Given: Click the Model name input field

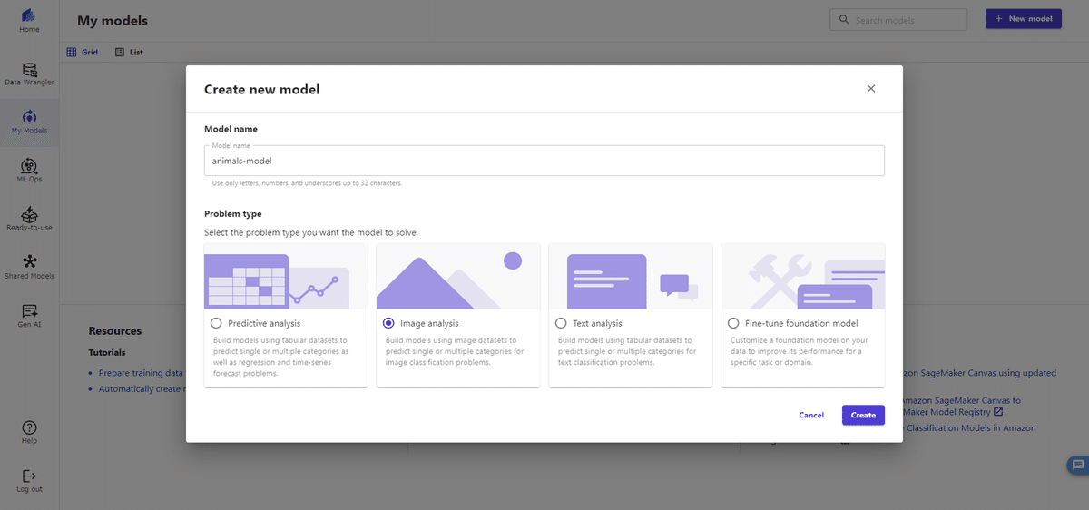Looking at the screenshot, I should coord(544,161).
